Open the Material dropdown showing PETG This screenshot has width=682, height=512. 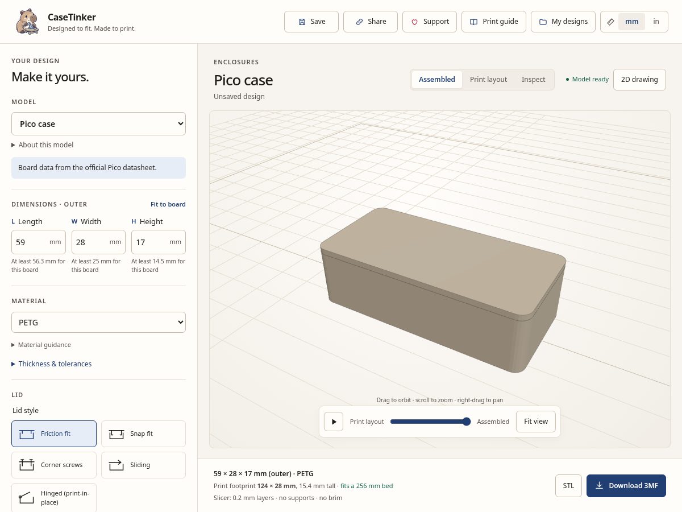[x=98, y=322]
